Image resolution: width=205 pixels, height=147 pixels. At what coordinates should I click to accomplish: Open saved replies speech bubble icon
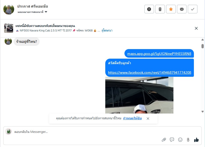[172, 140]
